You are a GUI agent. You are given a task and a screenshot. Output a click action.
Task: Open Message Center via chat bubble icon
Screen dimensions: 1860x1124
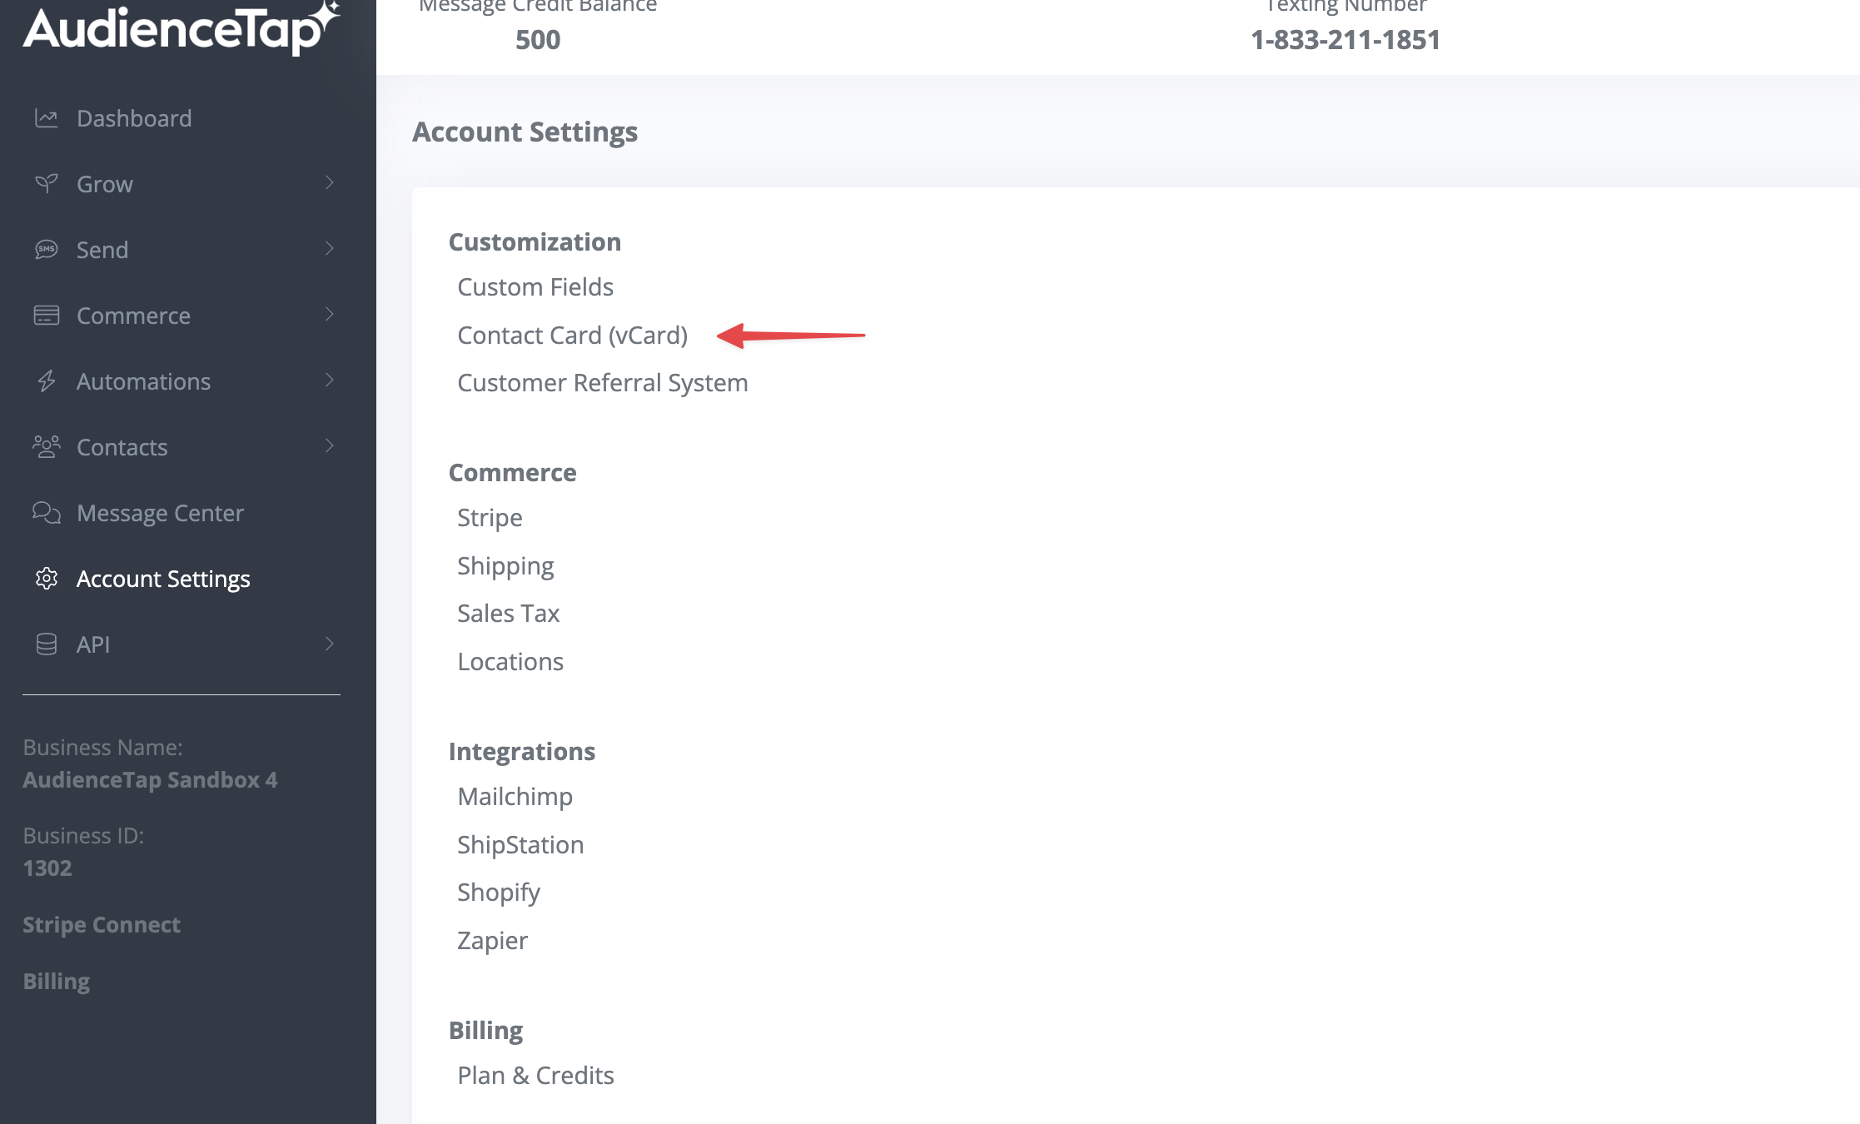point(46,512)
